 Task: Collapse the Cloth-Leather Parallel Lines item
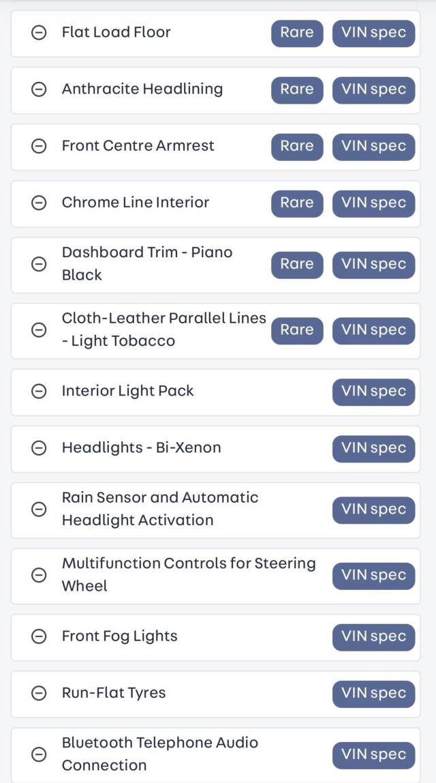[39, 330]
